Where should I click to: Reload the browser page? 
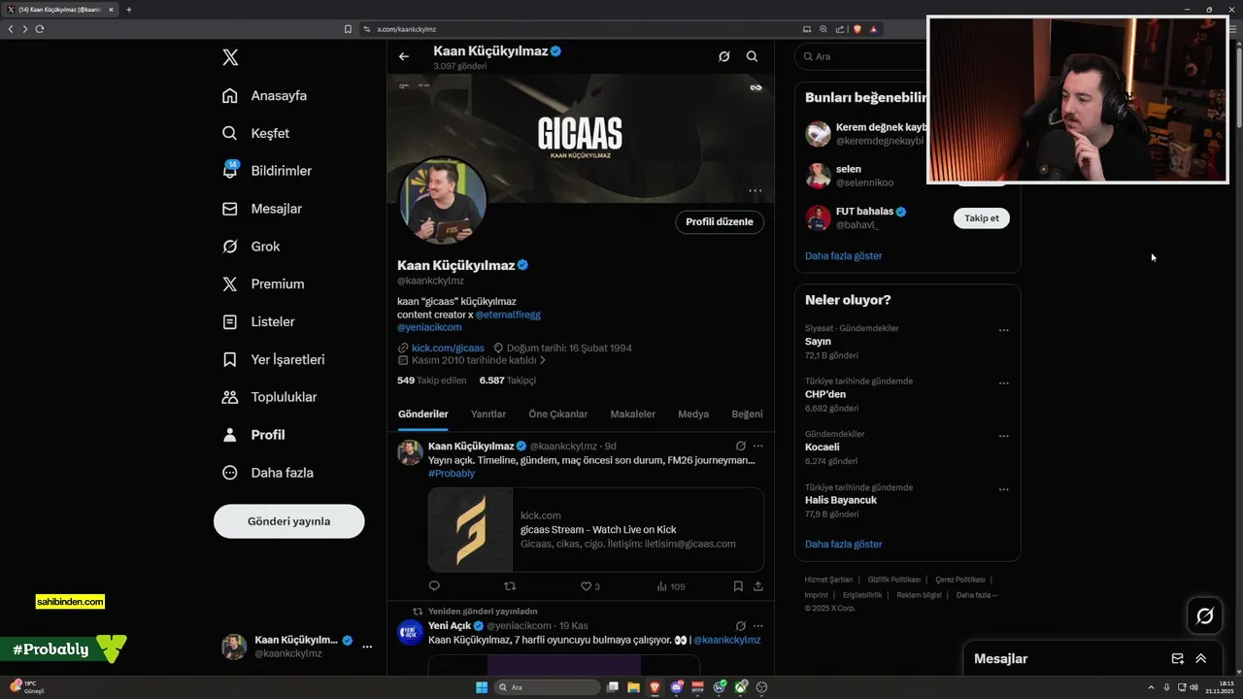[x=39, y=29]
